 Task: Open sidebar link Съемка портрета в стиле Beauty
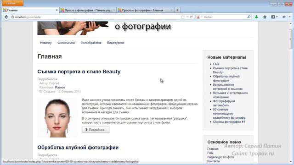coord(230,70)
